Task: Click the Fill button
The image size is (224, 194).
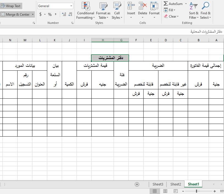Action: tap(170, 10)
